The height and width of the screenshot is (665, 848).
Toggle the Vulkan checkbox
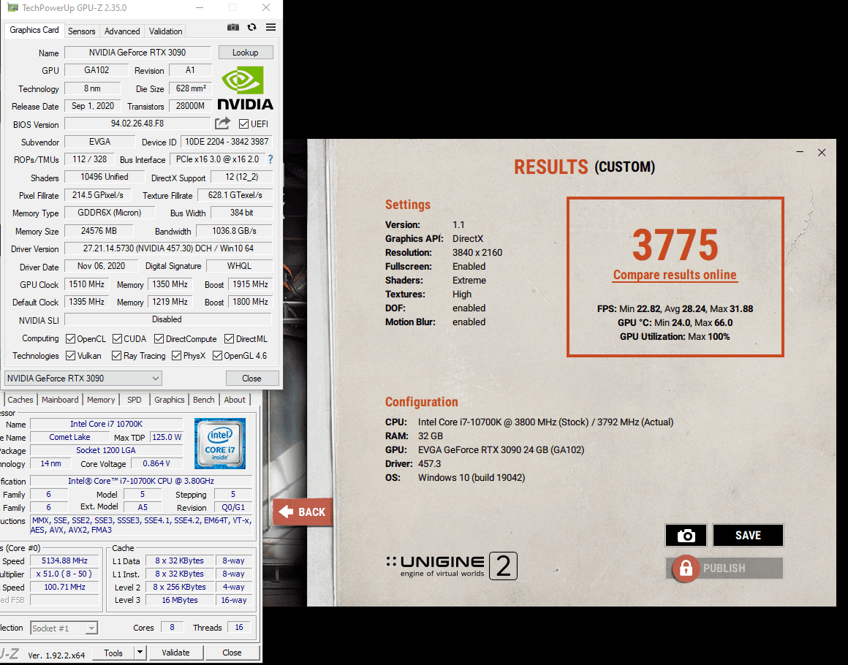click(70, 355)
